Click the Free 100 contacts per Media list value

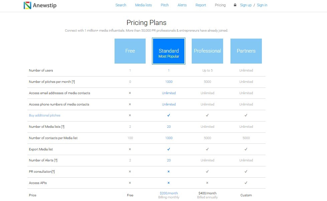130,138
